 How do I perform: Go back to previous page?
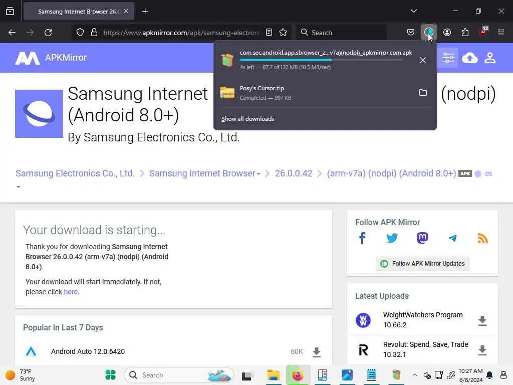(12, 33)
